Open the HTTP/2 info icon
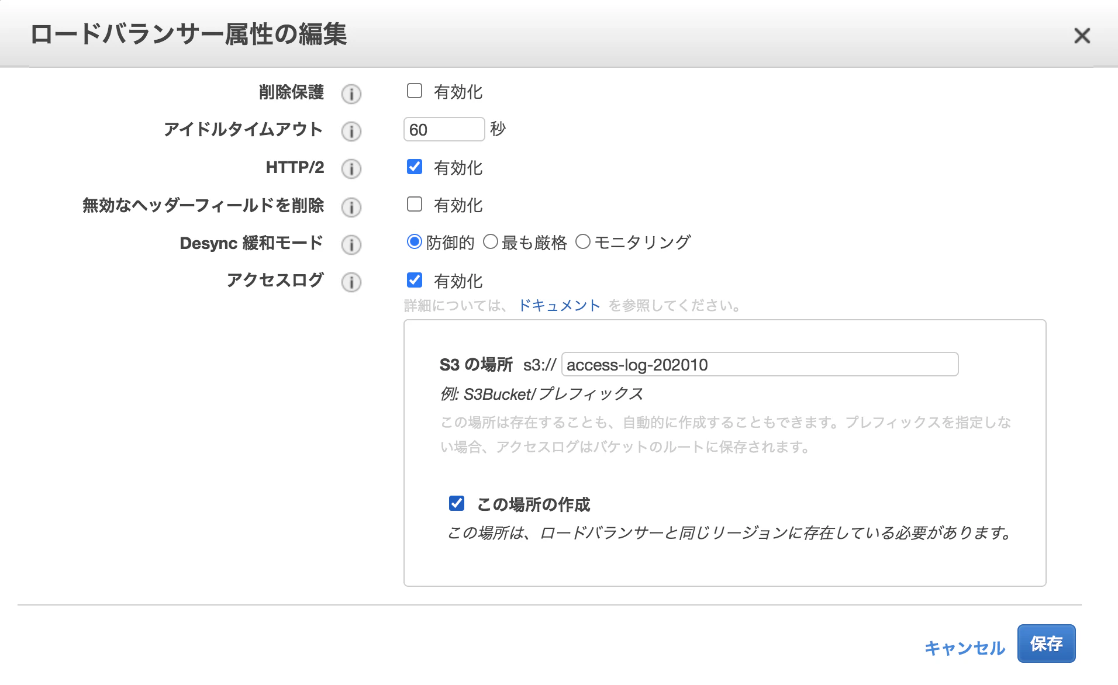The image size is (1118, 685). click(351, 169)
